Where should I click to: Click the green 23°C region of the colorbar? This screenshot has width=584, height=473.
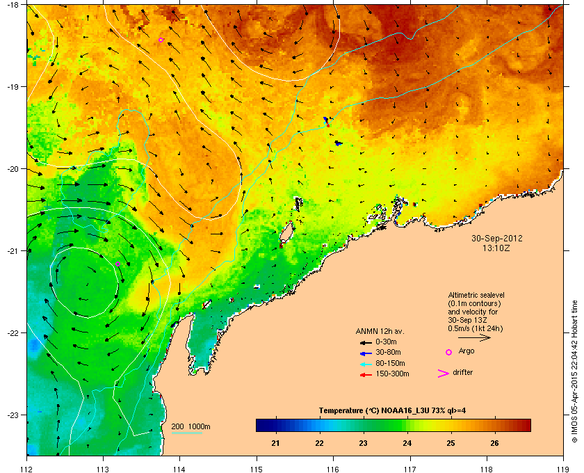(x=364, y=425)
